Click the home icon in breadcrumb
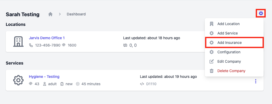The image size is (272, 104). 50,14
